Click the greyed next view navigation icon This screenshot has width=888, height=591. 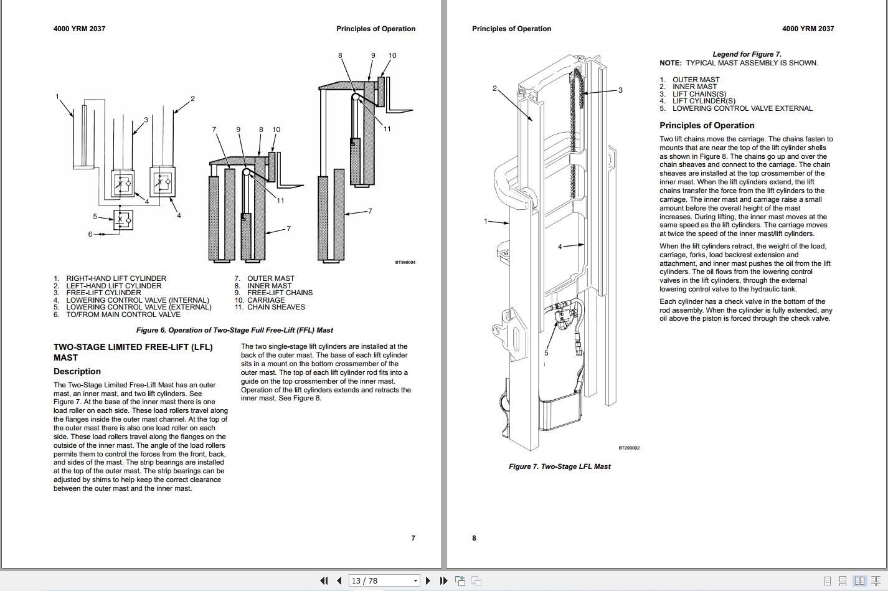(x=476, y=580)
